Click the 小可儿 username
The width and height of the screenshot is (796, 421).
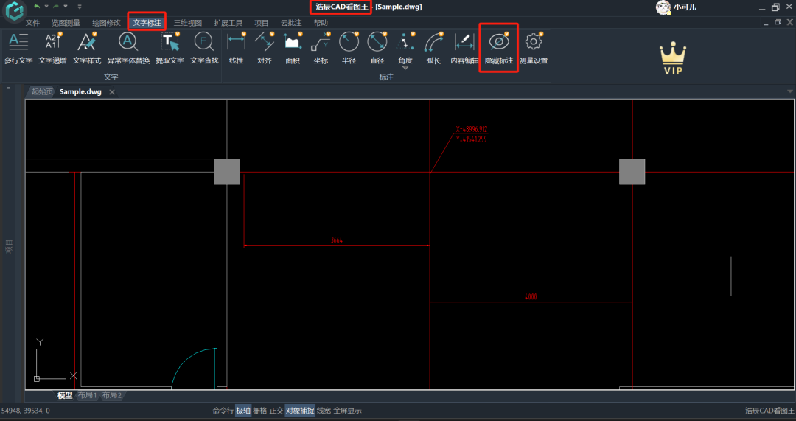point(685,7)
